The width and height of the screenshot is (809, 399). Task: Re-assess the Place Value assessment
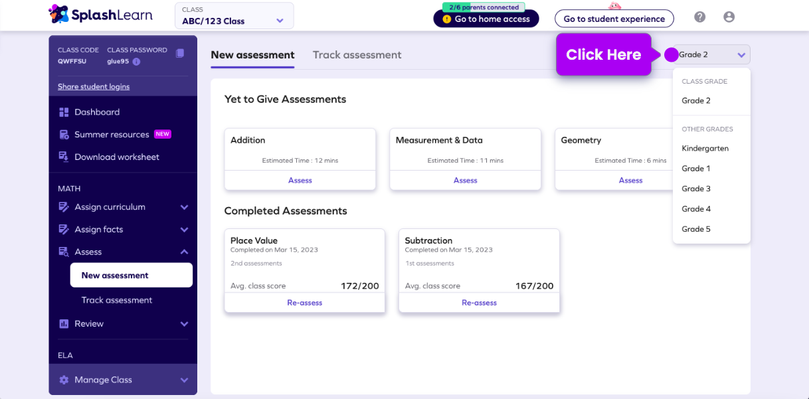coord(304,303)
